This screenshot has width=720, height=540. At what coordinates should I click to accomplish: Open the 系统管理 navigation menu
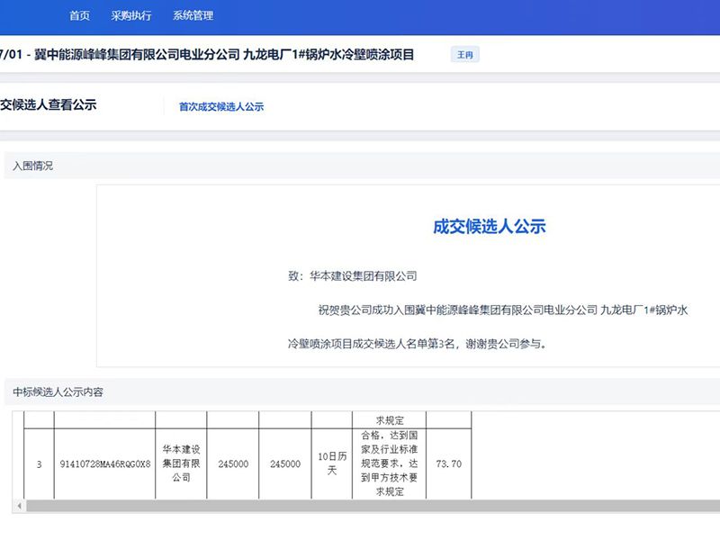(192, 15)
